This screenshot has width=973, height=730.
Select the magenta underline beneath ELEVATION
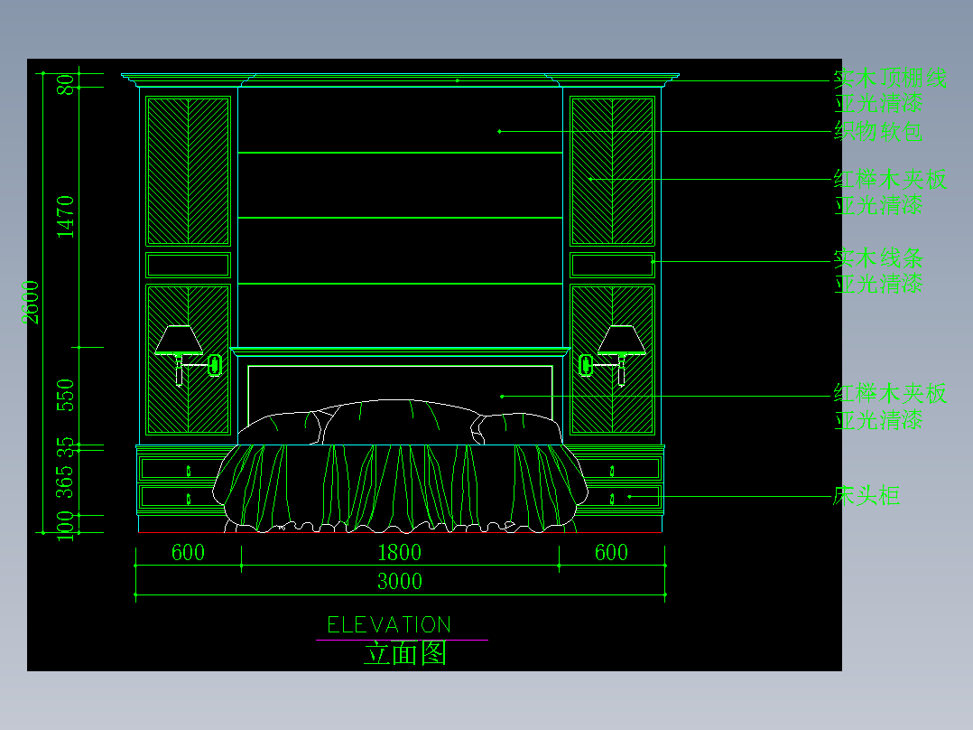point(403,640)
